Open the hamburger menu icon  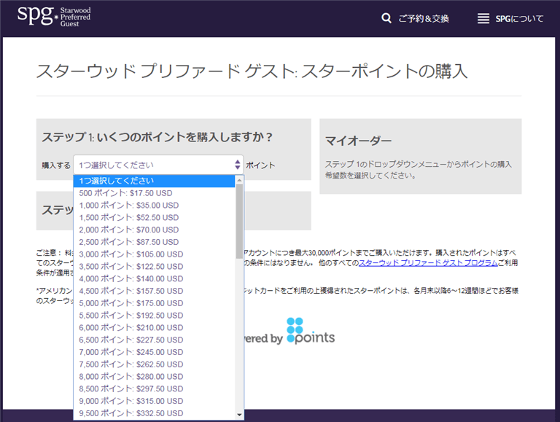[x=483, y=18]
